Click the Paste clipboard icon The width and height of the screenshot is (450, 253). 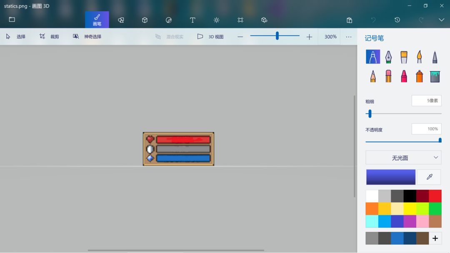[349, 20]
